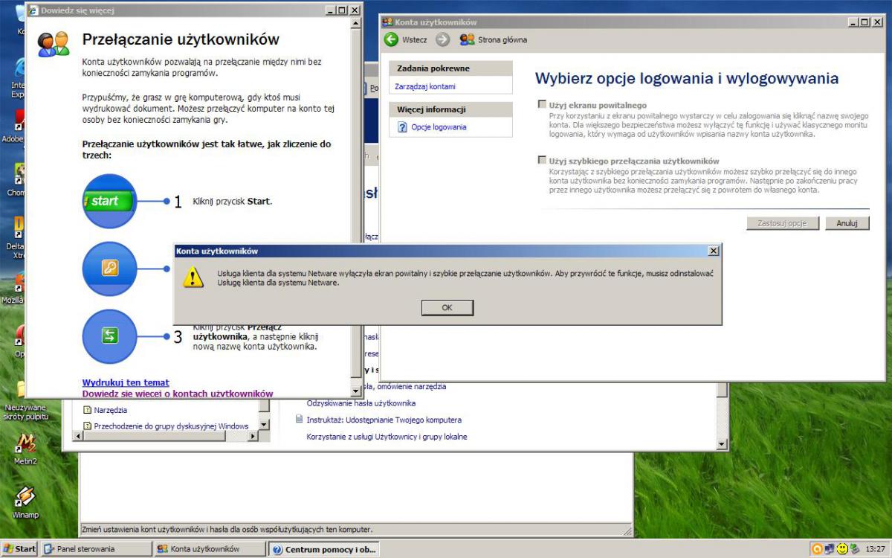Click the page icon beside Instruktaż link
Screen dimensions: 892x558
click(300, 420)
